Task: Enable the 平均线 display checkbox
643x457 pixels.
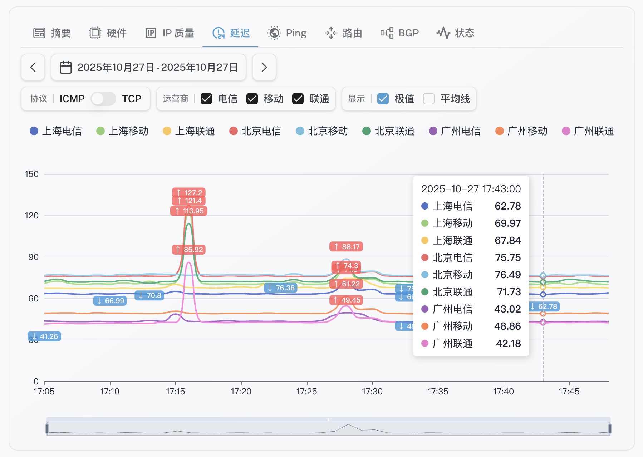Action: tap(428, 99)
